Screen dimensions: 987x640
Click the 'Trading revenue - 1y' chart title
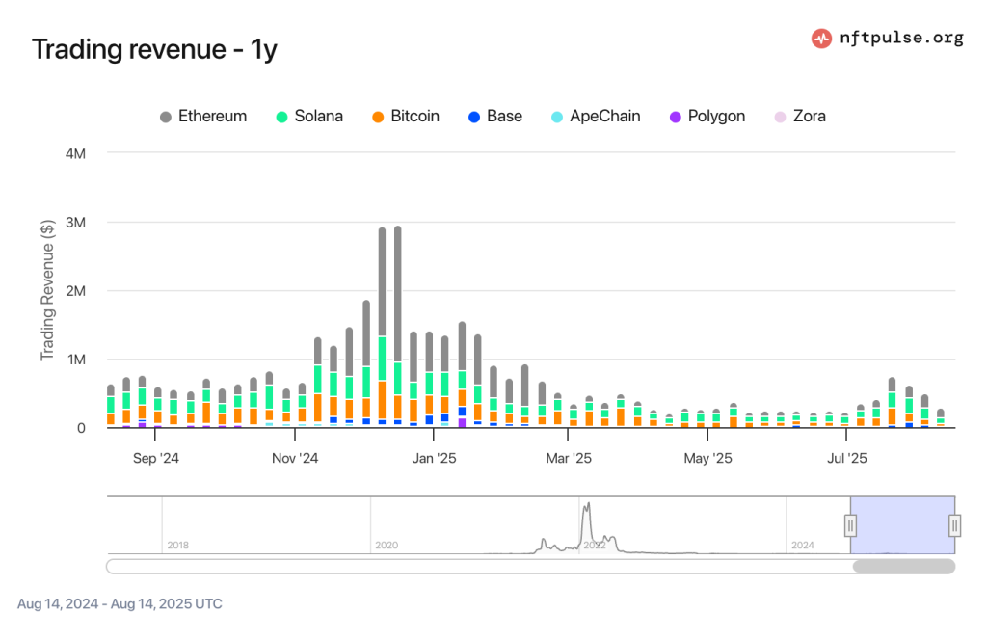(154, 50)
